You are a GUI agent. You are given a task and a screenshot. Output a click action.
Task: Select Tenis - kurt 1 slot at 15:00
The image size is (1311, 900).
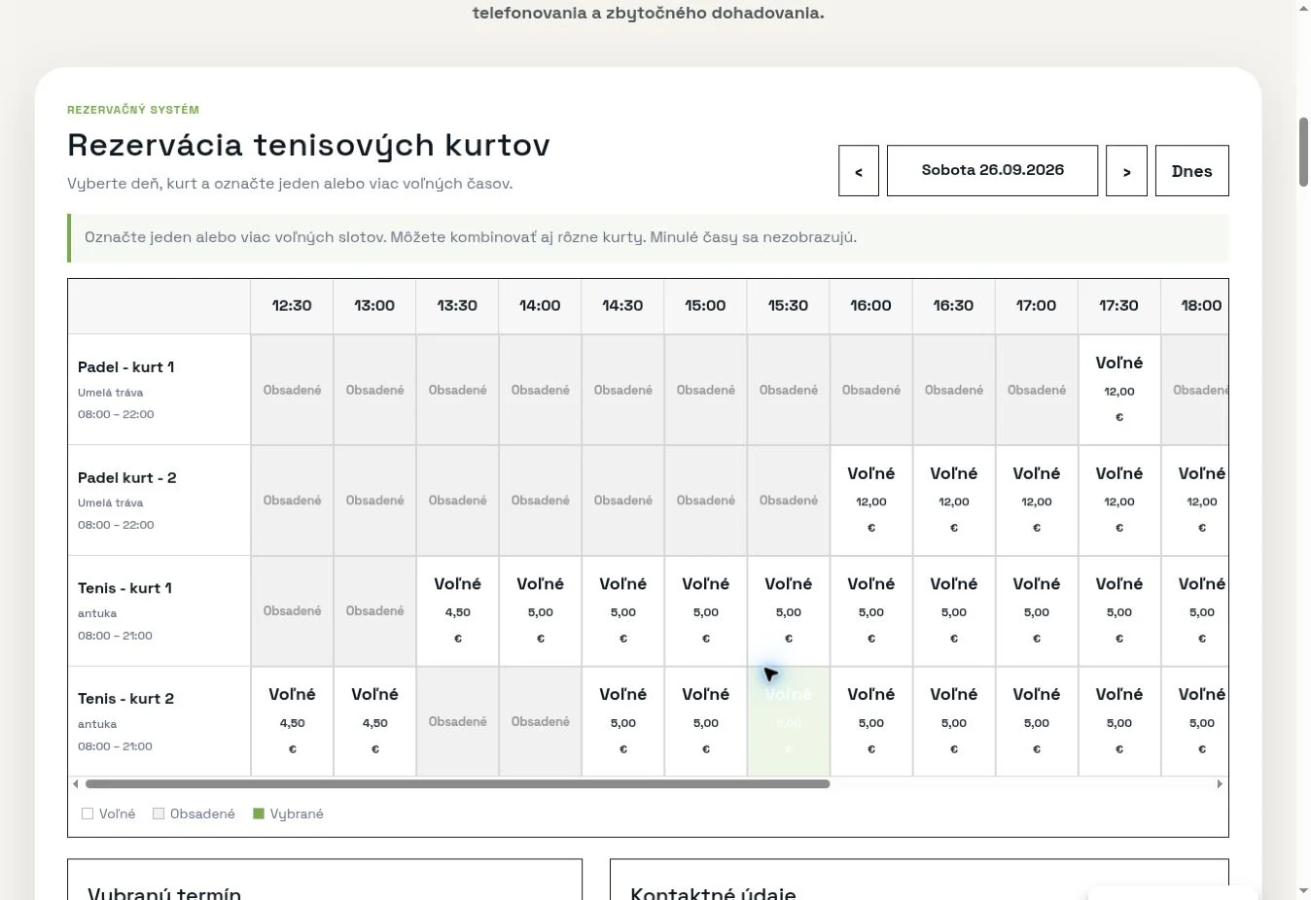[706, 611]
